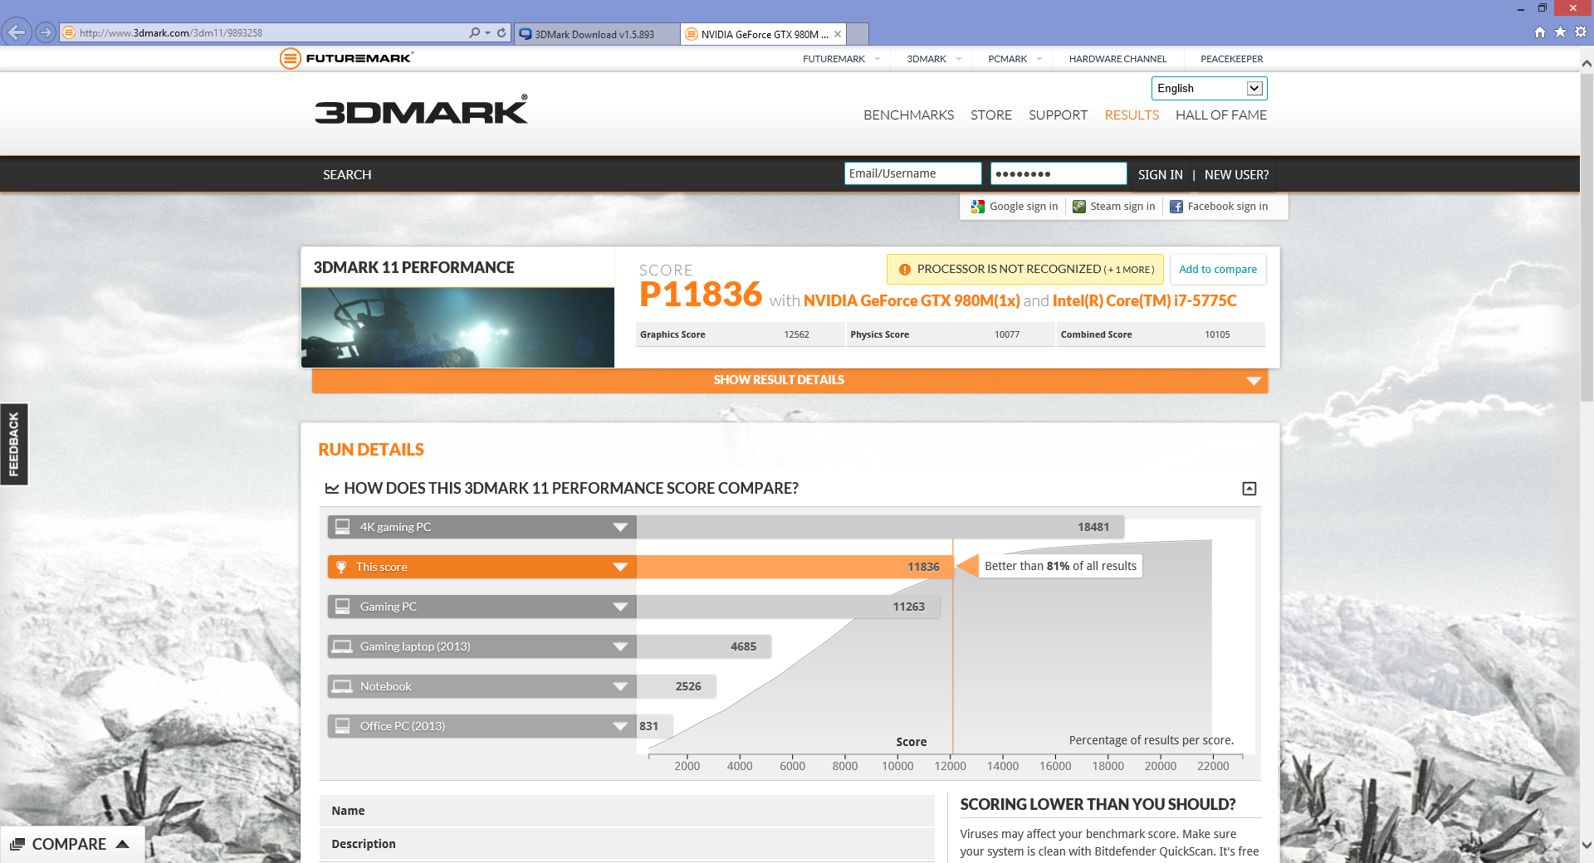The width and height of the screenshot is (1594, 863).
Task: Go back with the browser back arrow
Action: (16, 32)
